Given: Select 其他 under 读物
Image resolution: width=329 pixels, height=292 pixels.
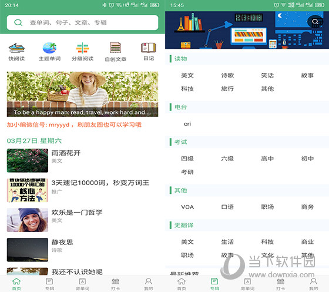Looking at the screenshot, I should click(267, 89).
